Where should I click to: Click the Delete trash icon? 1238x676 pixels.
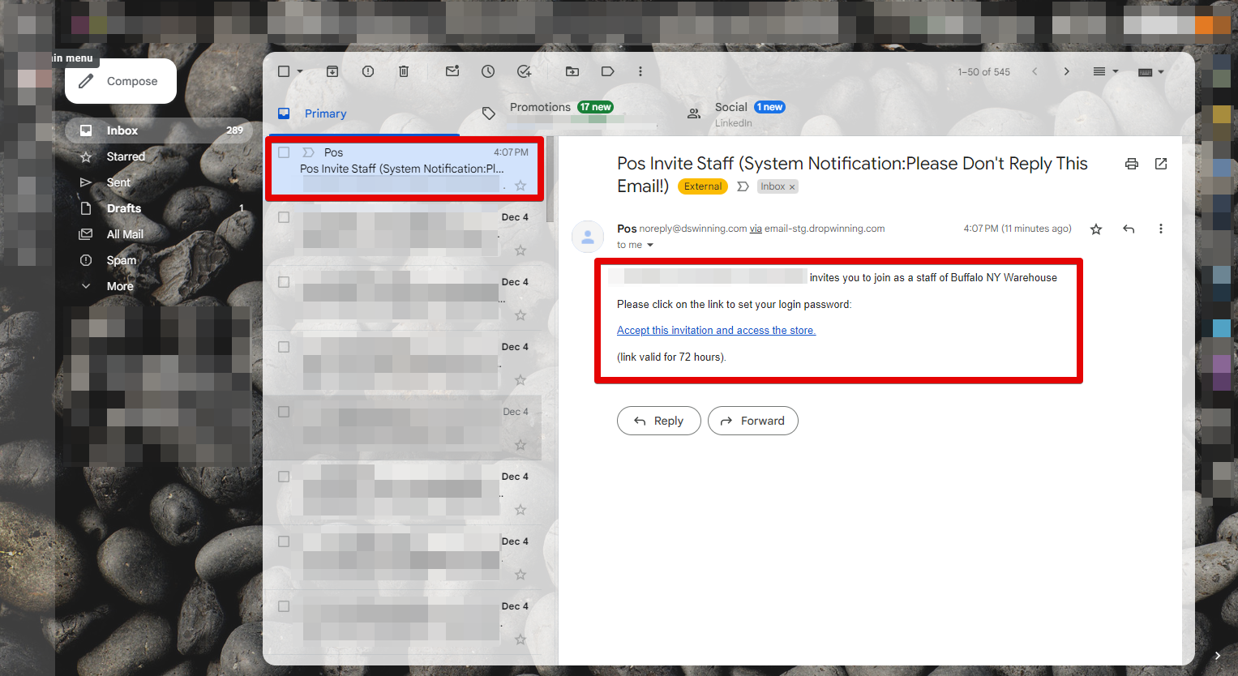[x=404, y=71]
